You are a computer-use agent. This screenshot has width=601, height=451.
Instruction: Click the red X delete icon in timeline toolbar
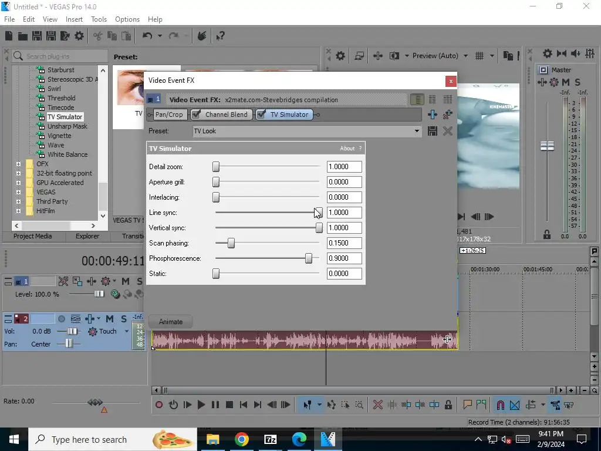coord(377,405)
